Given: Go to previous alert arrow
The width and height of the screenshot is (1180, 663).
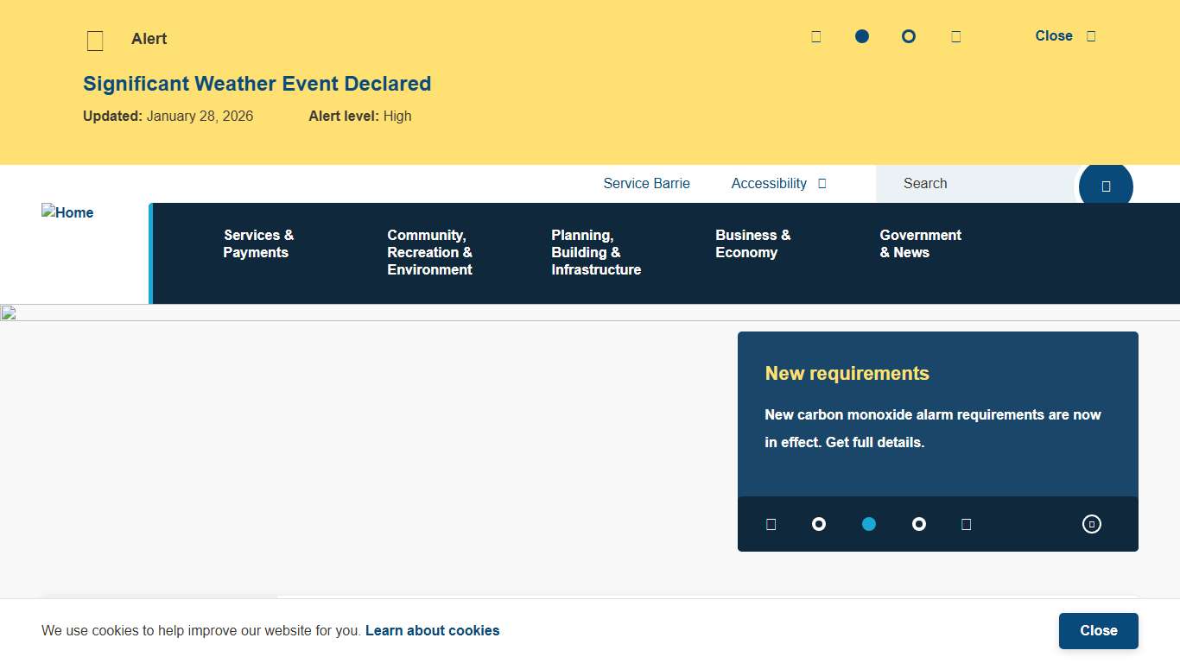Looking at the screenshot, I should coord(815,36).
